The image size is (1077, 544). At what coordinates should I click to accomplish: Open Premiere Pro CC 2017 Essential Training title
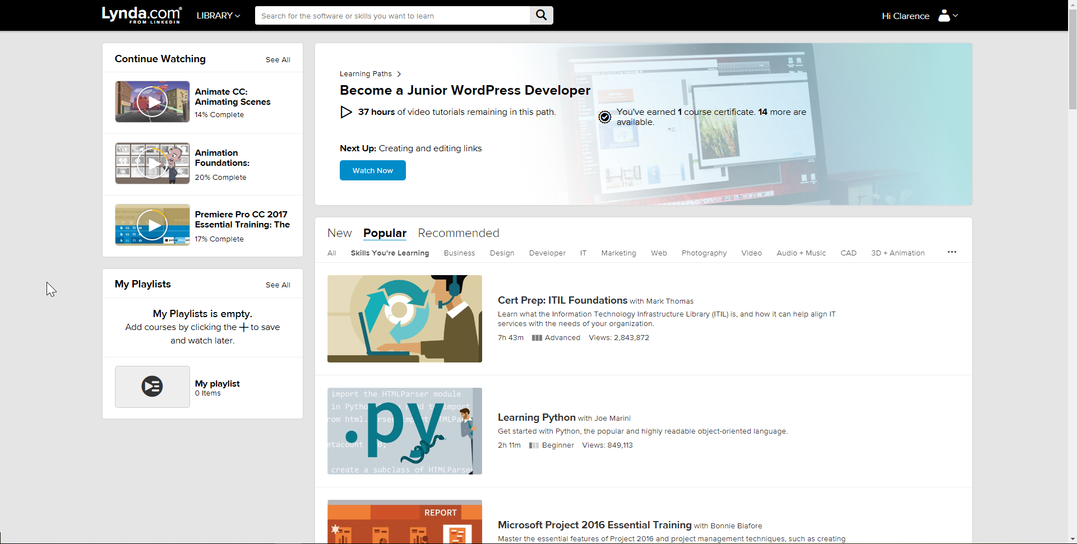pyautogui.click(x=242, y=220)
